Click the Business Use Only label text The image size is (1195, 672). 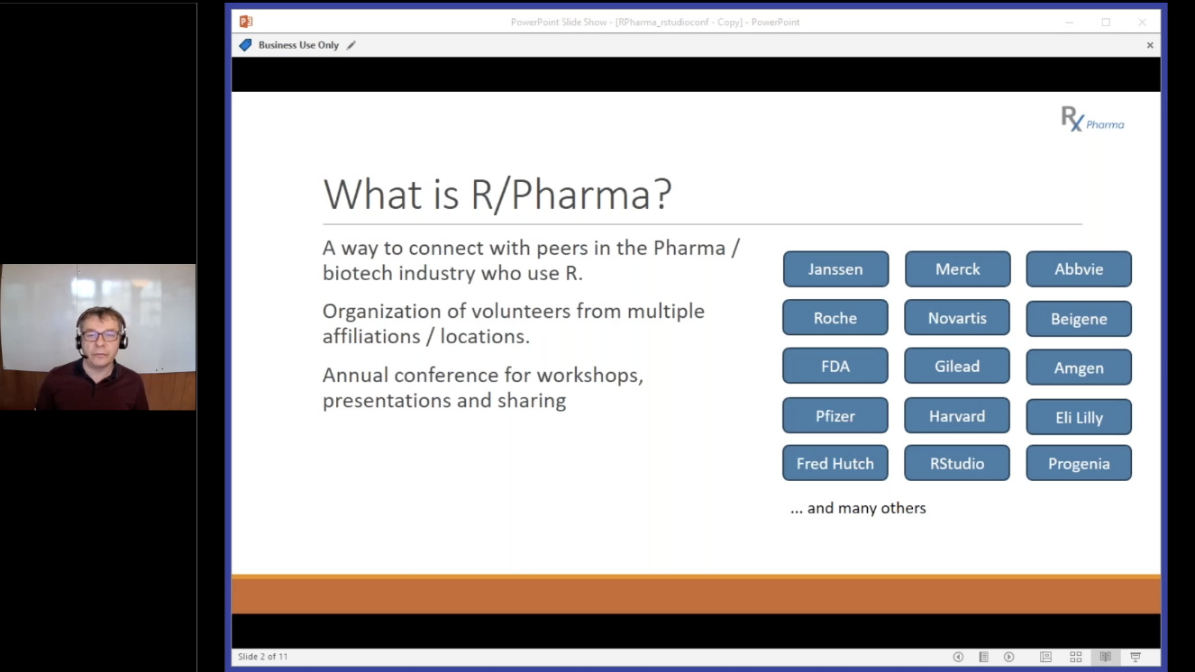297,44
